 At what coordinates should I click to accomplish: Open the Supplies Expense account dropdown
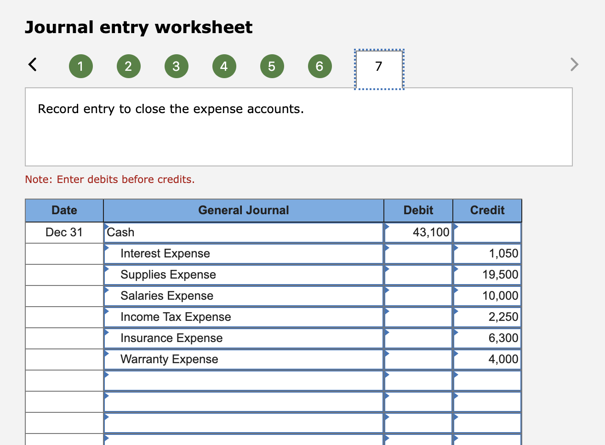coord(244,275)
